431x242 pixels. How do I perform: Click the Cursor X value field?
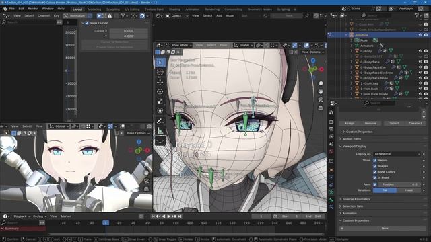coord(129,31)
